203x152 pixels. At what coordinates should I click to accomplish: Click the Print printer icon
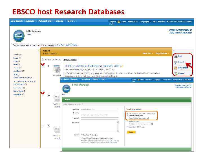(176, 56)
